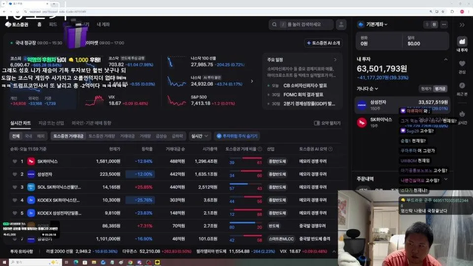This screenshot has width=473, height=266.
Task: Open the 기본계좌 account dropdown
Action: pyautogui.click(x=376, y=25)
